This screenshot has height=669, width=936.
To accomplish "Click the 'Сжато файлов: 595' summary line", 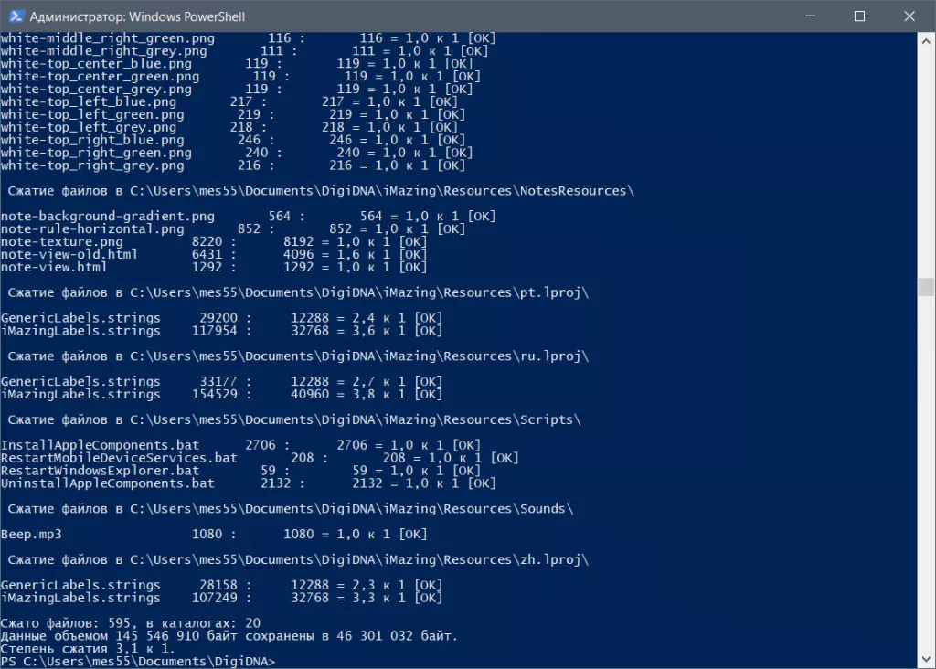I will [x=130, y=623].
